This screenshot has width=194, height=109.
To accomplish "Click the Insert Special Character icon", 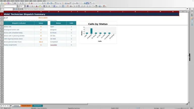I will [74, 3].
